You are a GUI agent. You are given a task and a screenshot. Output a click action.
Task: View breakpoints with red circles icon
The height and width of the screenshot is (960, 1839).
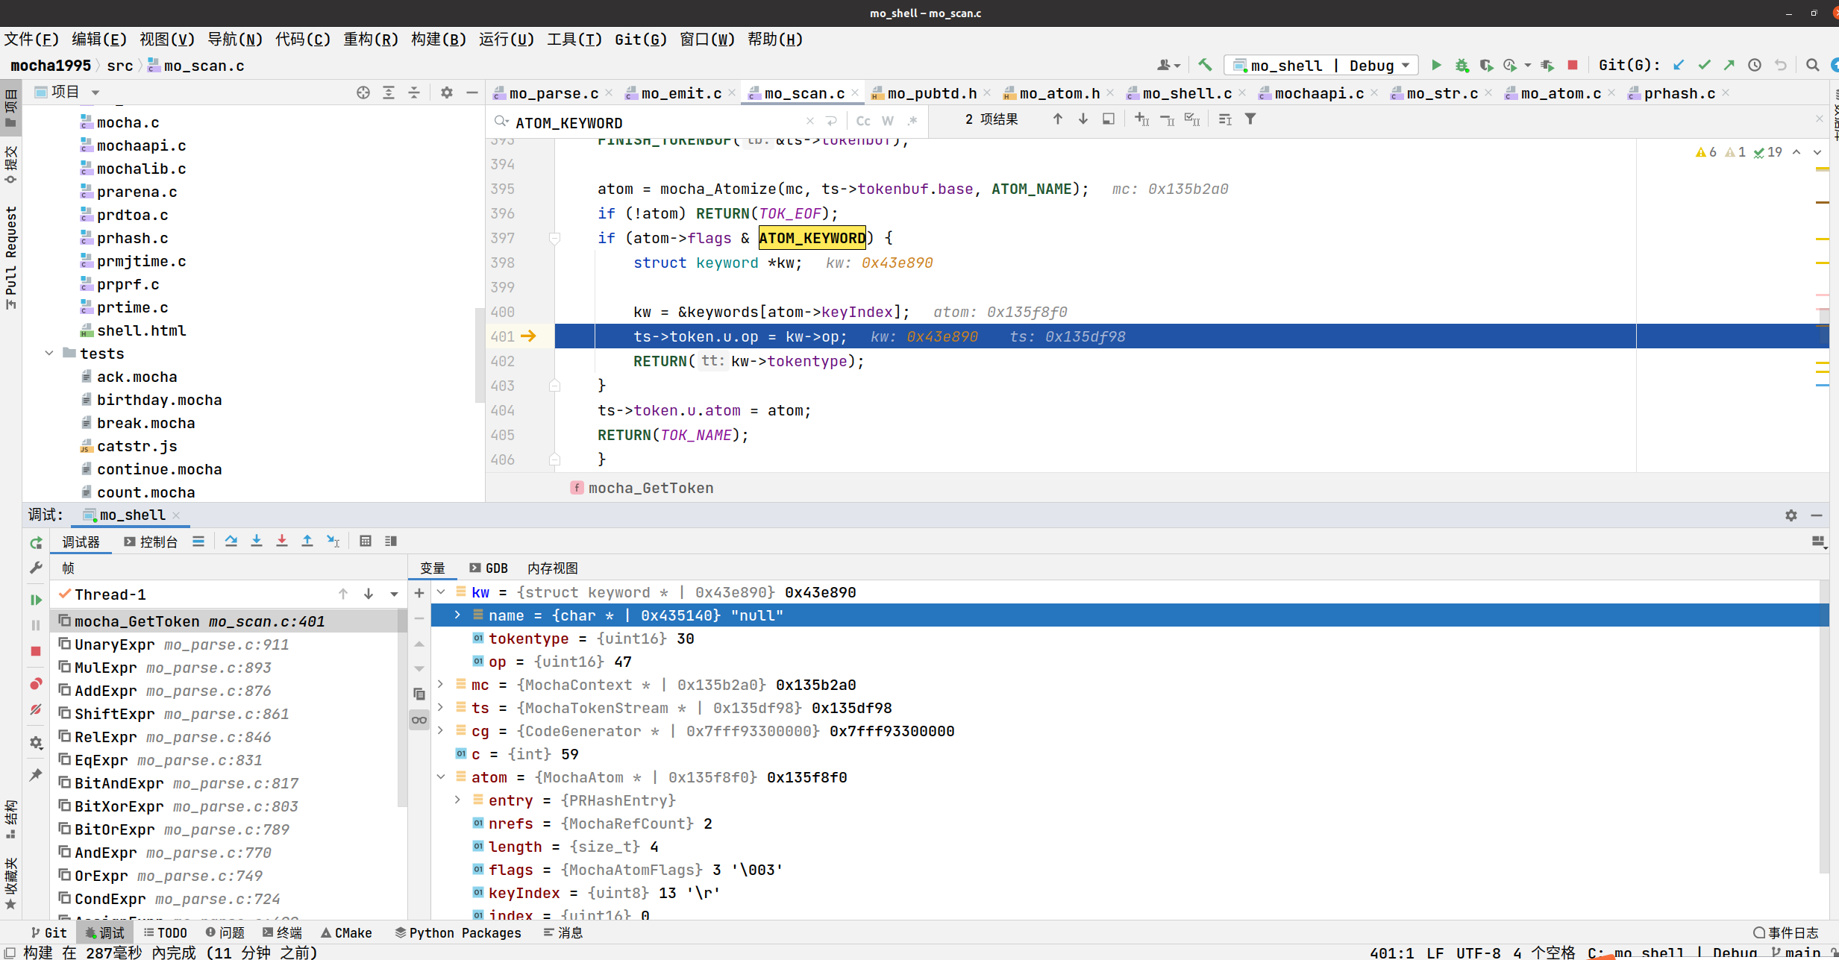(36, 684)
